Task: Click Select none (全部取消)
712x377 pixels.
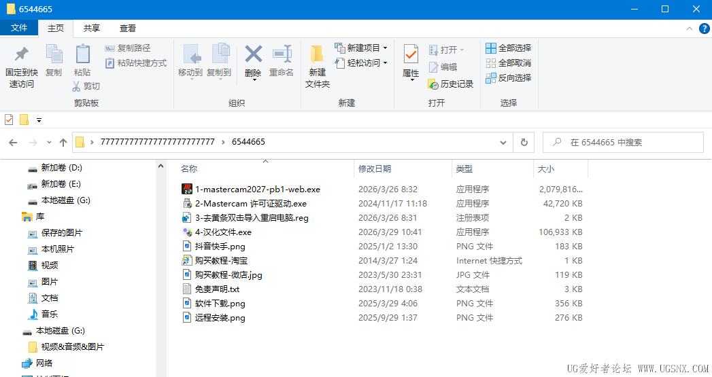Action: [508, 63]
